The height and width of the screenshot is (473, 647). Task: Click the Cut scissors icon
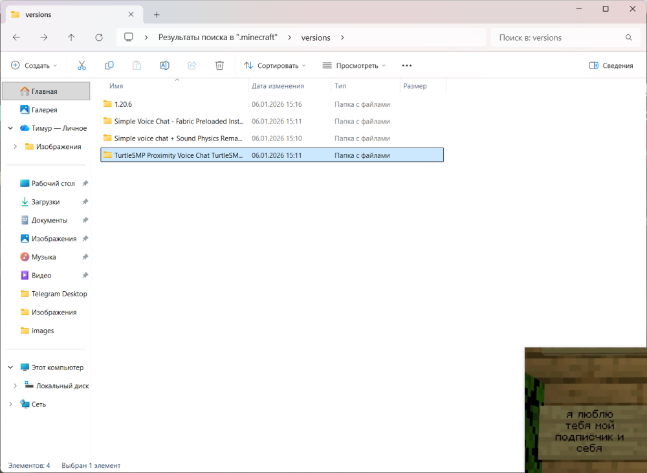(x=82, y=65)
